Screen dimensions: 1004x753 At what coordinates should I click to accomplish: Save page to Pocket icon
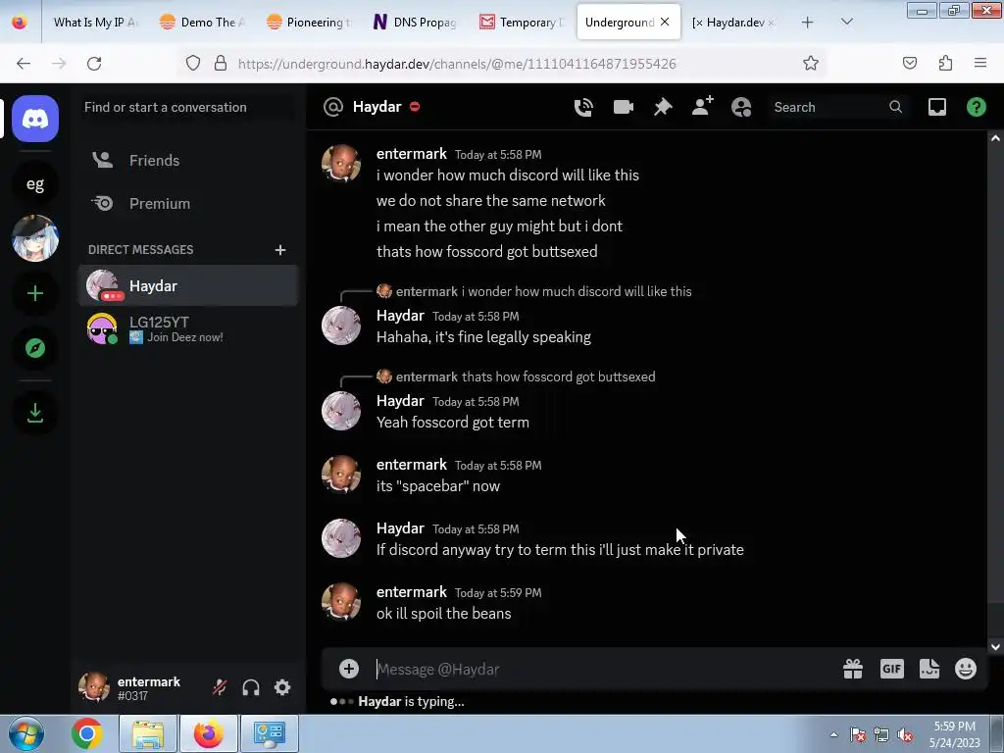pyautogui.click(x=910, y=63)
